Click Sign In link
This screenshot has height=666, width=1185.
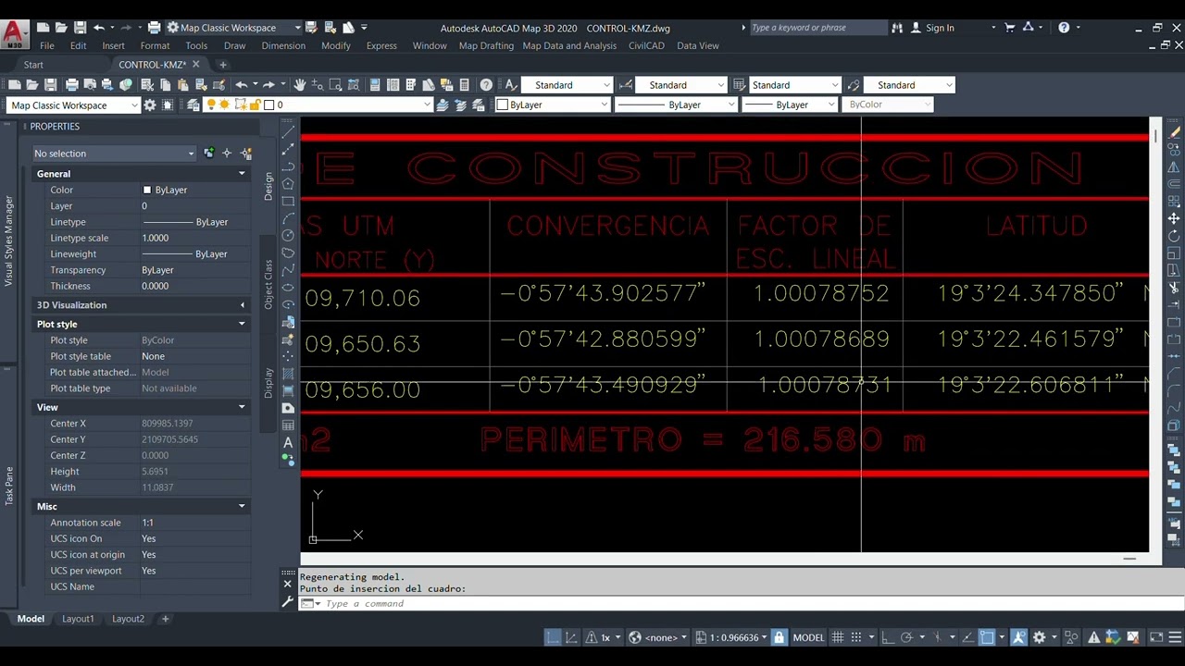click(940, 28)
